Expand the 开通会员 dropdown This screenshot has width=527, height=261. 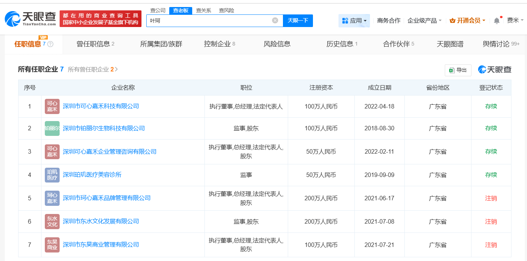pyautogui.click(x=467, y=21)
